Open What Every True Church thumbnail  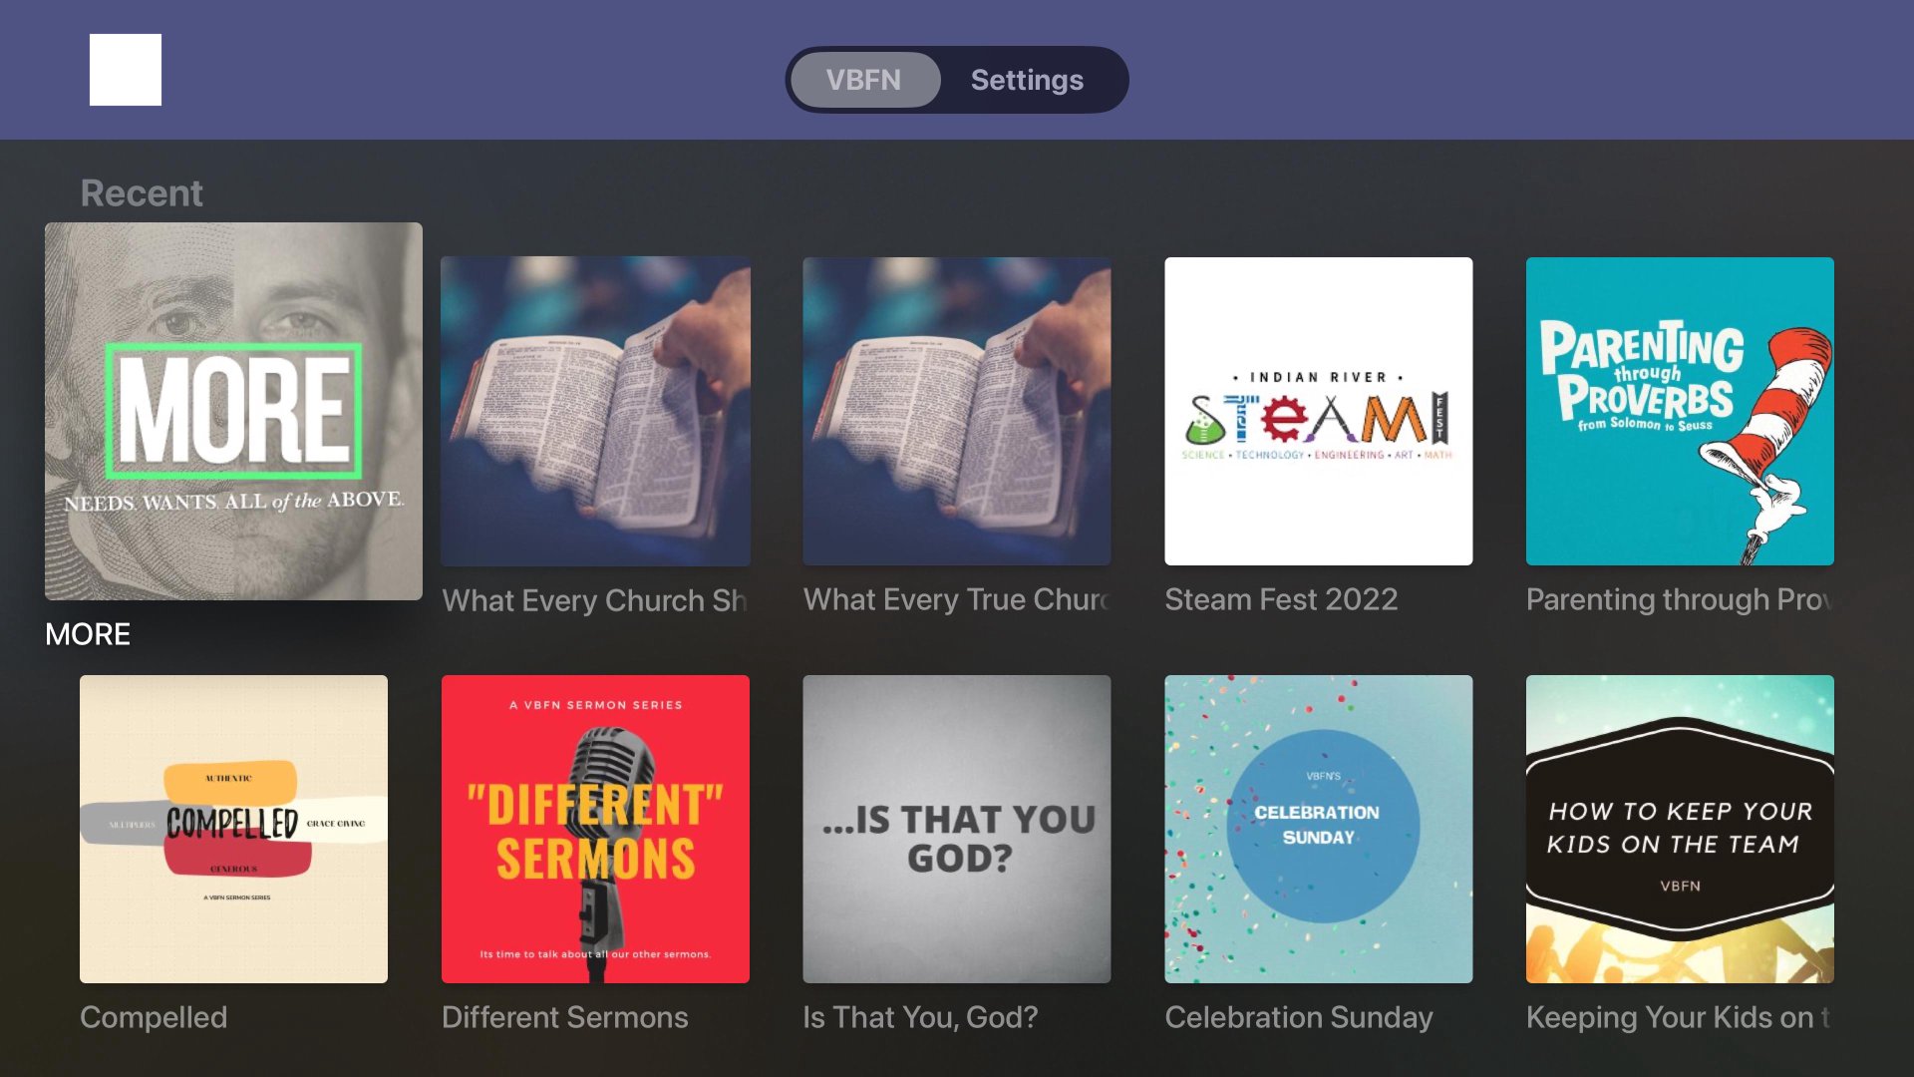pyautogui.click(x=957, y=411)
